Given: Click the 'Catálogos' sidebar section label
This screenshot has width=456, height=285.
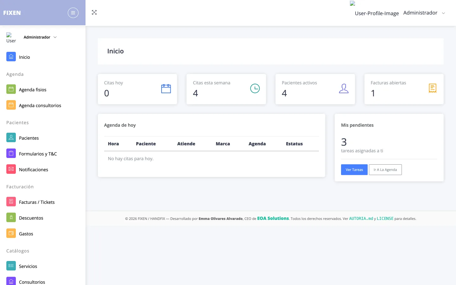Looking at the screenshot, I should [x=18, y=251].
